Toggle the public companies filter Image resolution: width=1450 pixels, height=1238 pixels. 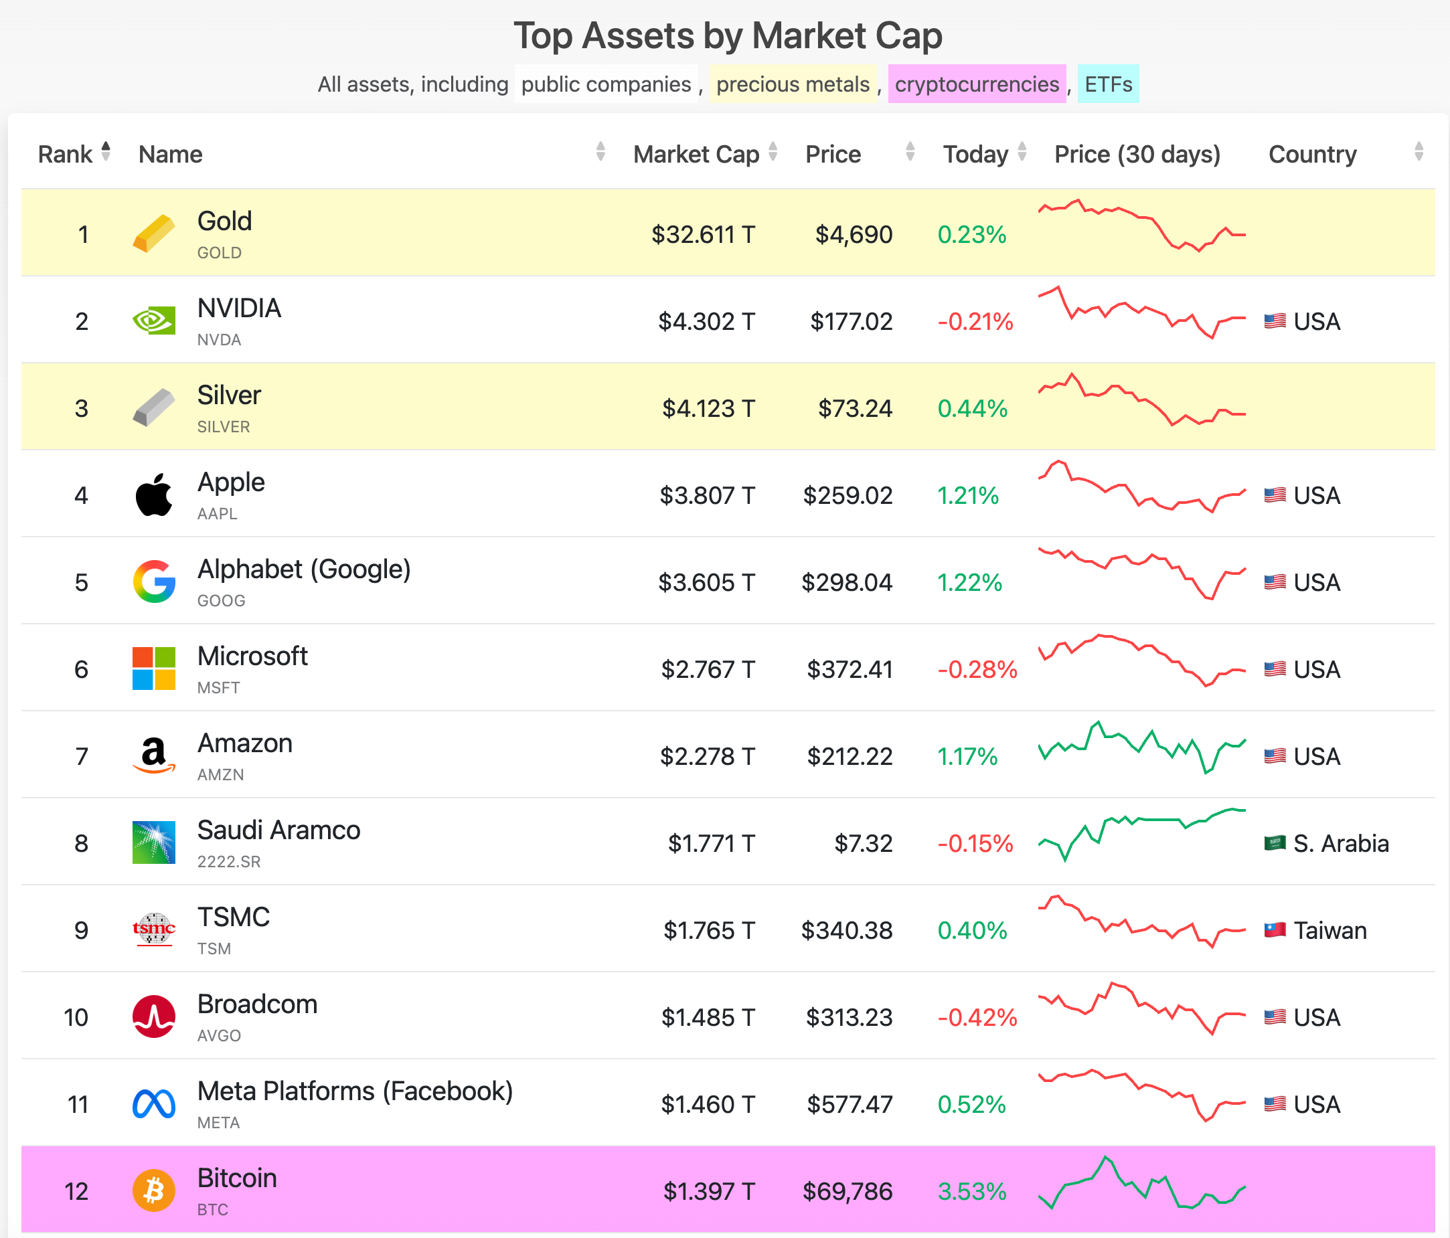(606, 84)
